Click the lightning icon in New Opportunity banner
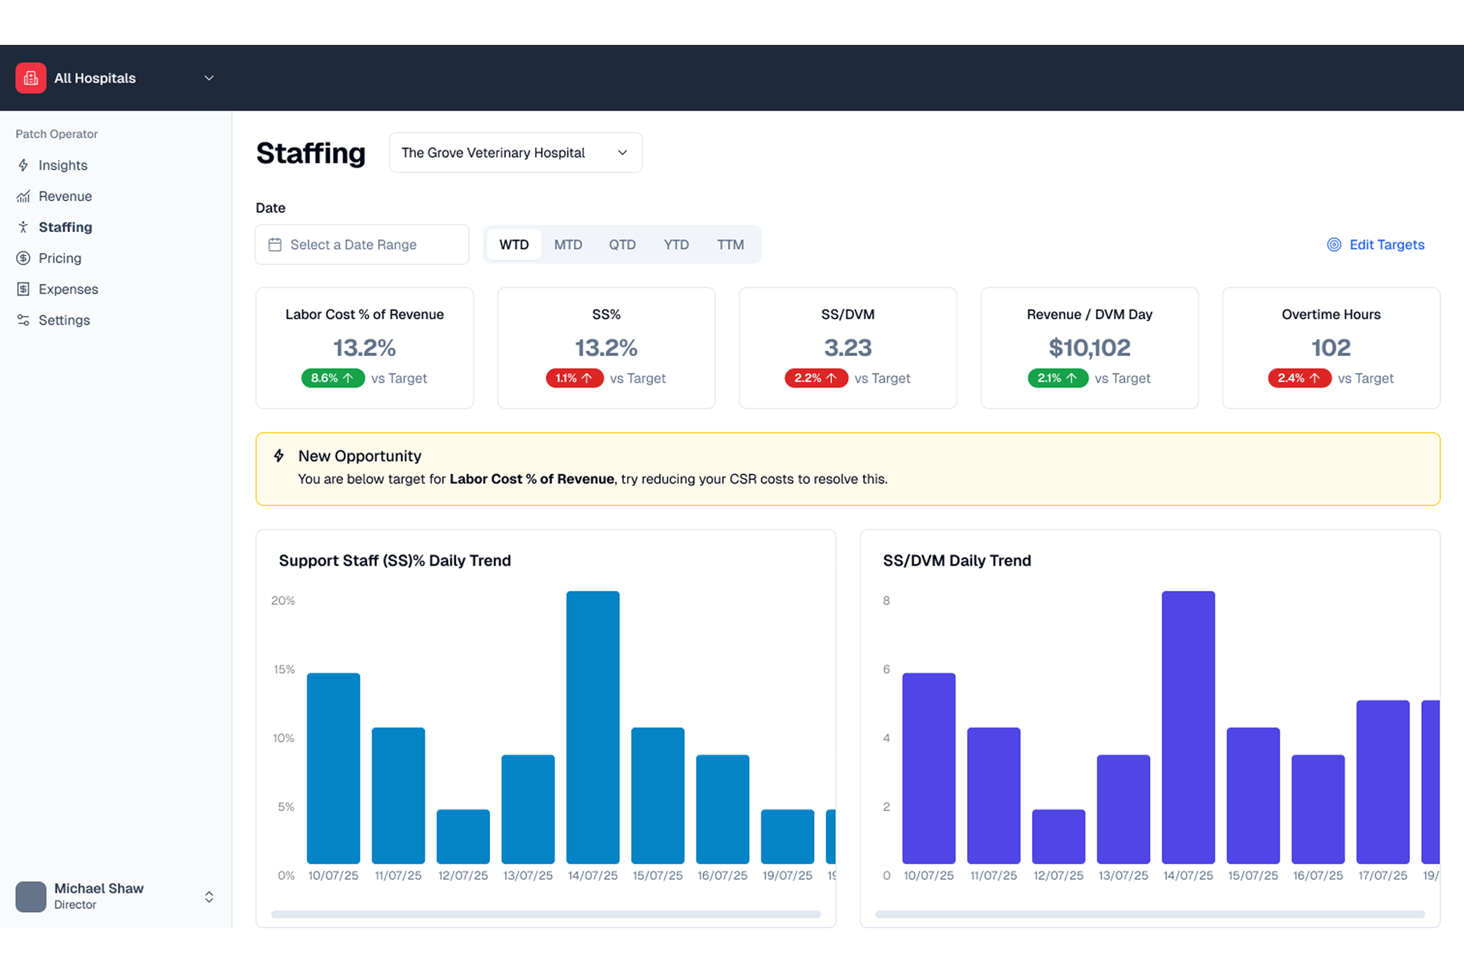The width and height of the screenshot is (1464, 973). coord(279,455)
